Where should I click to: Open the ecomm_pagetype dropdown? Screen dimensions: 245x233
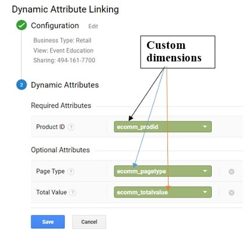163,171
